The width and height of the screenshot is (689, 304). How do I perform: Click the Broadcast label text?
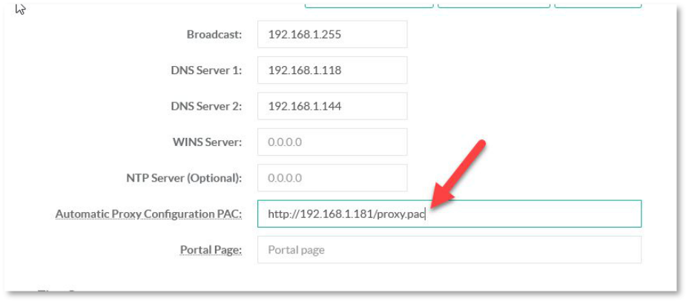coord(214,35)
